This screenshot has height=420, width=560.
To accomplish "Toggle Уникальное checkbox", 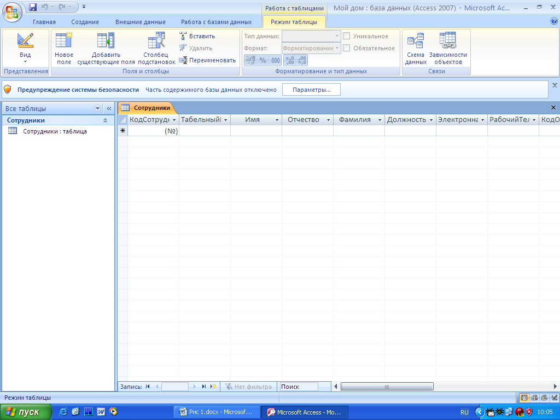I will tap(346, 36).
